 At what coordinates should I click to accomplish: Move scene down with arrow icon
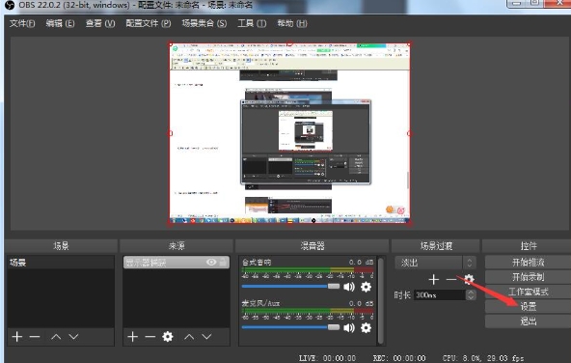[x=73, y=337]
